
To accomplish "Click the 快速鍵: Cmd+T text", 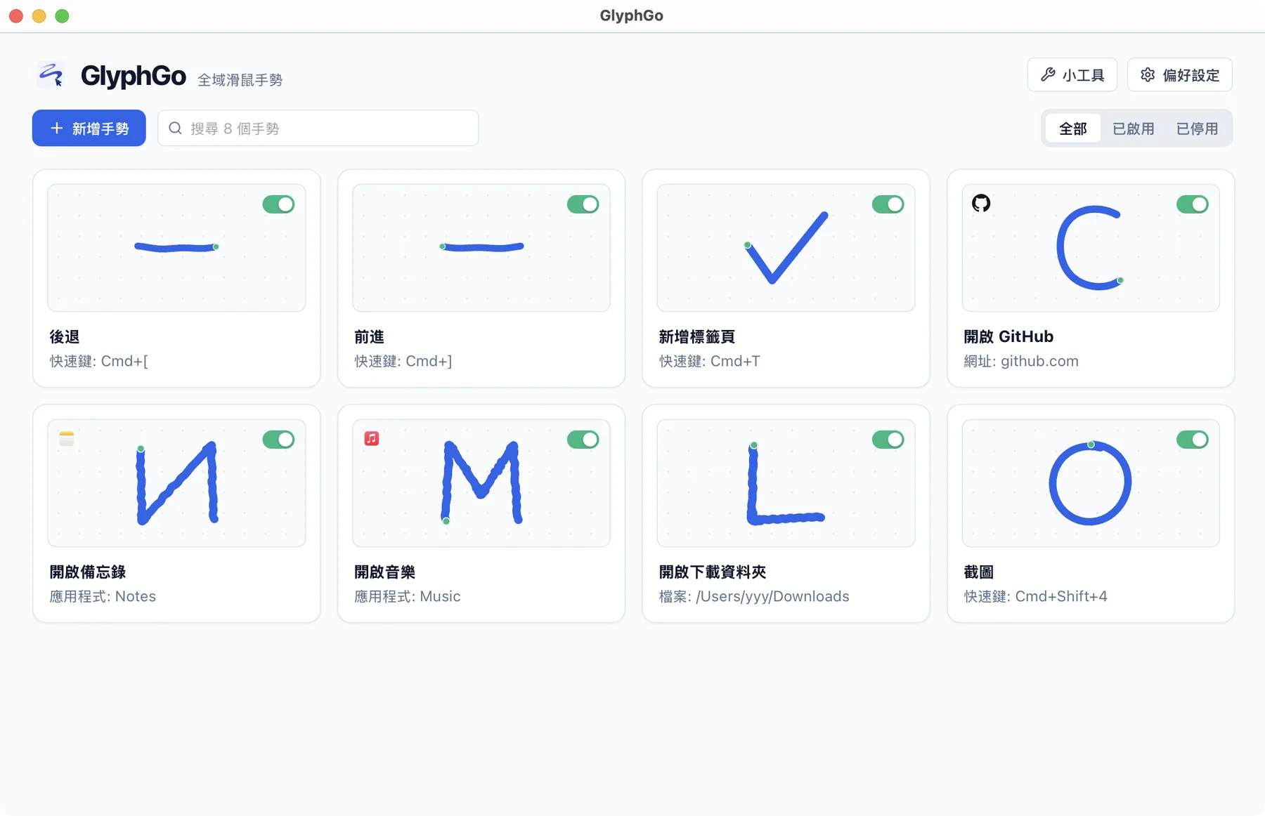I will [709, 361].
